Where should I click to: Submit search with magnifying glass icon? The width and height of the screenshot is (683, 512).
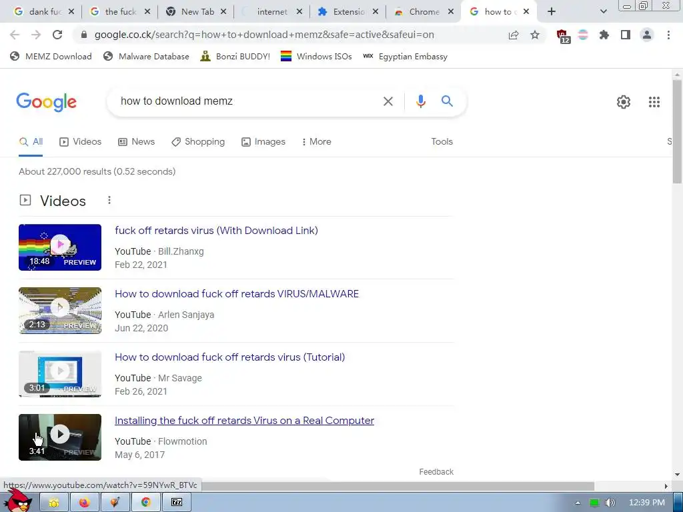click(447, 101)
